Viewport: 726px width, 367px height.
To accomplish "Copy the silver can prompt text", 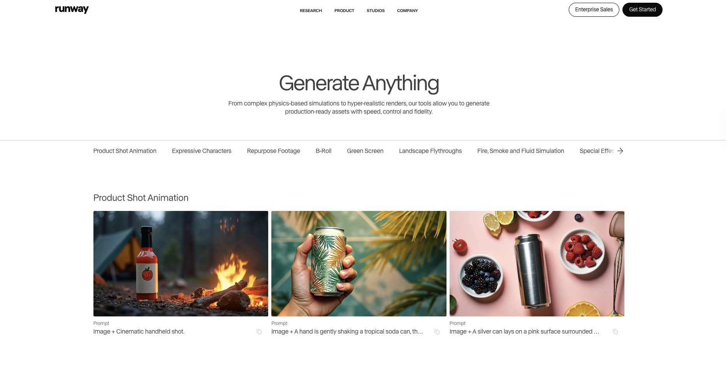I will pos(615,332).
